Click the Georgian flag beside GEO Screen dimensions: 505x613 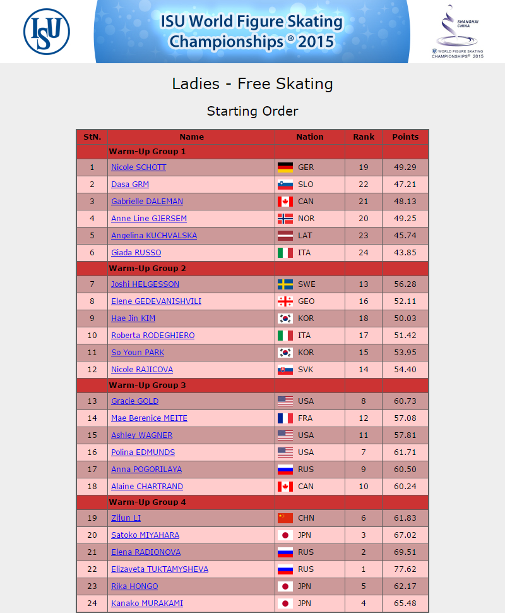click(x=285, y=301)
